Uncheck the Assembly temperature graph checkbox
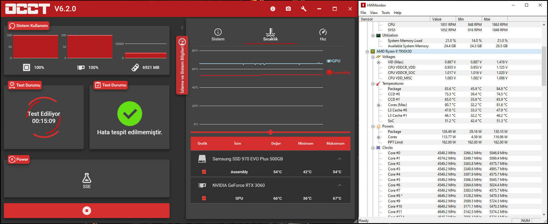 (204, 172)
